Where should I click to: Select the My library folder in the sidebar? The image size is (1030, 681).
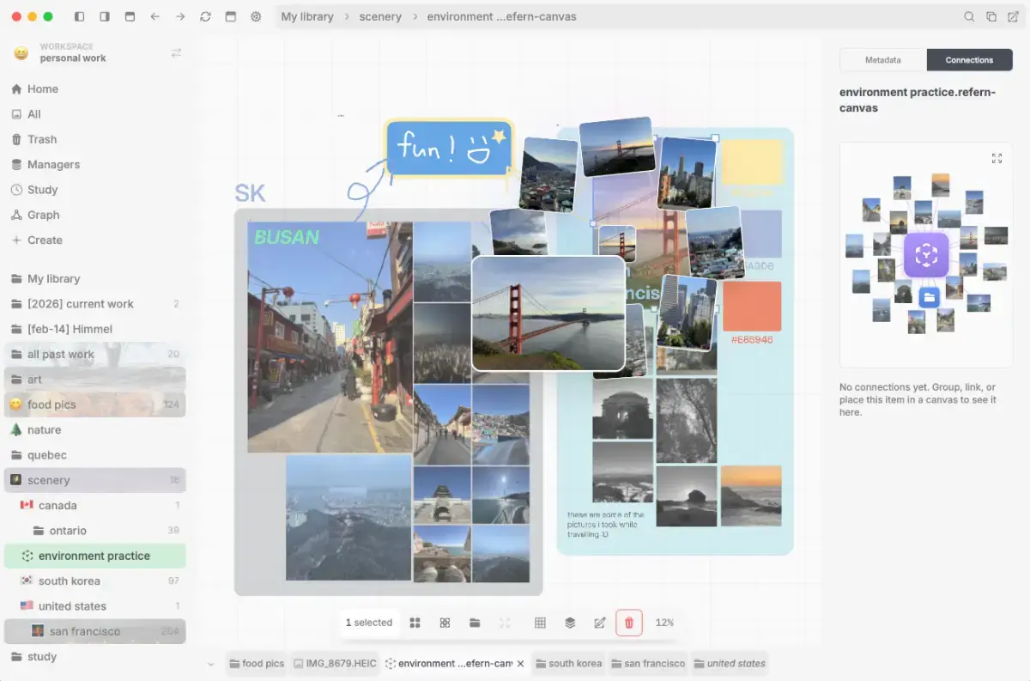(94, 278)
